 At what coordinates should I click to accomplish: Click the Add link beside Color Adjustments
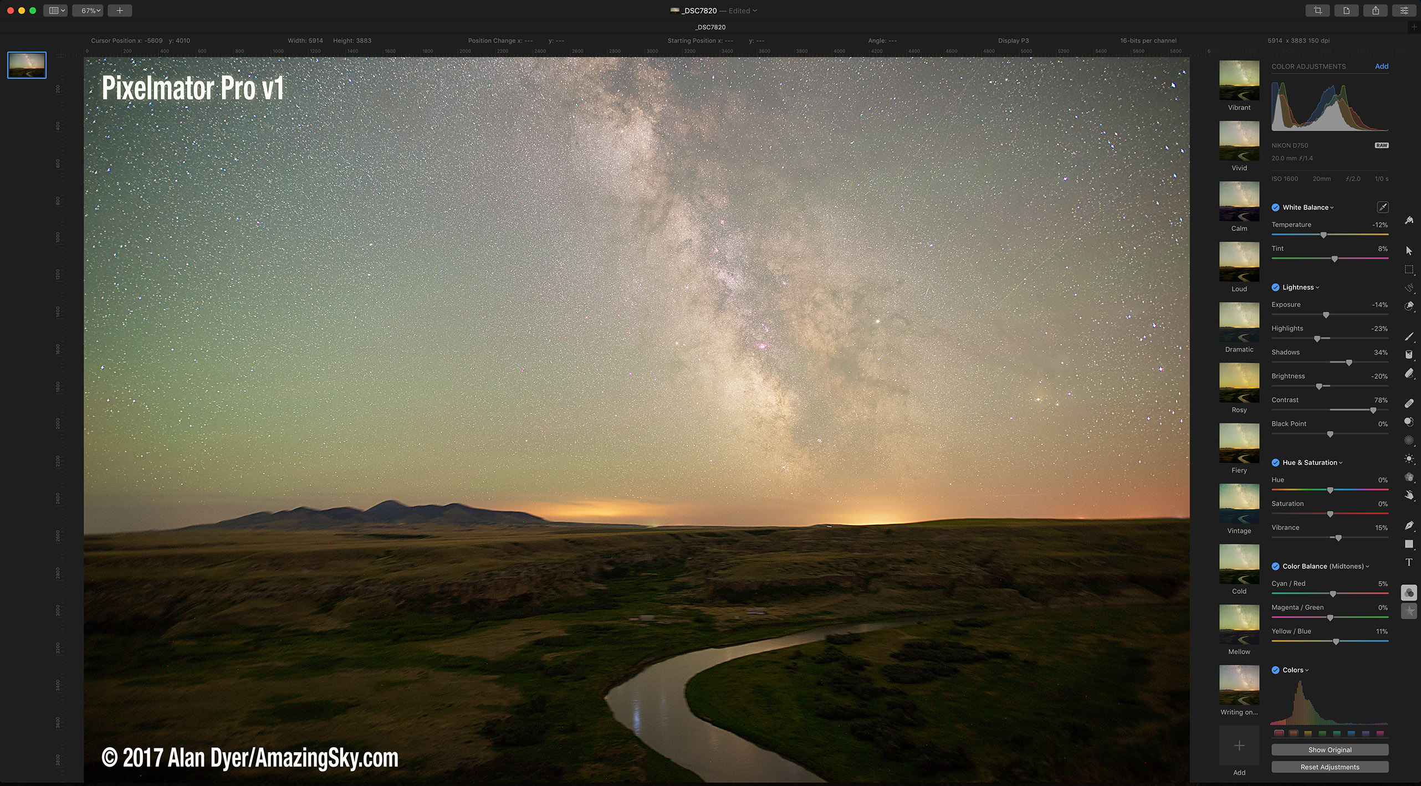click(x=1381, y=66)
